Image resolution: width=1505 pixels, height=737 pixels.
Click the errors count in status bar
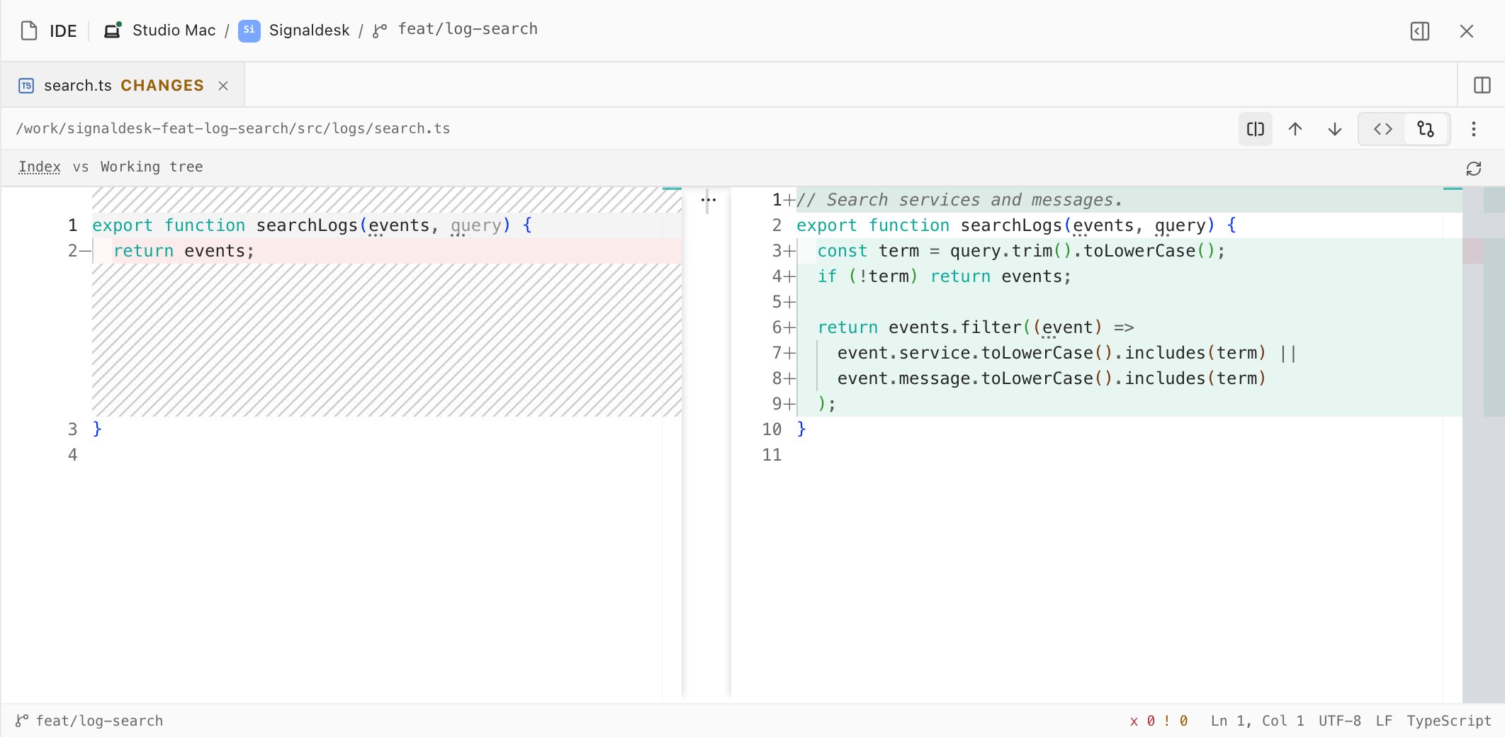[x=1142, y=721]
